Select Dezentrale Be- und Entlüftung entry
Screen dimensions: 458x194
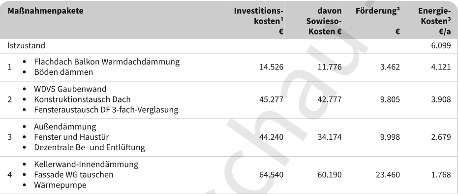(90, 147)
